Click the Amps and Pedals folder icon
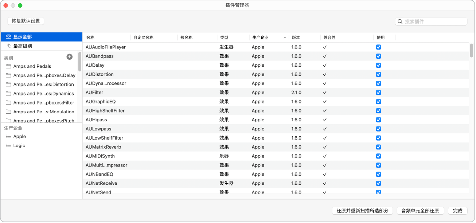 pos(8,66)
